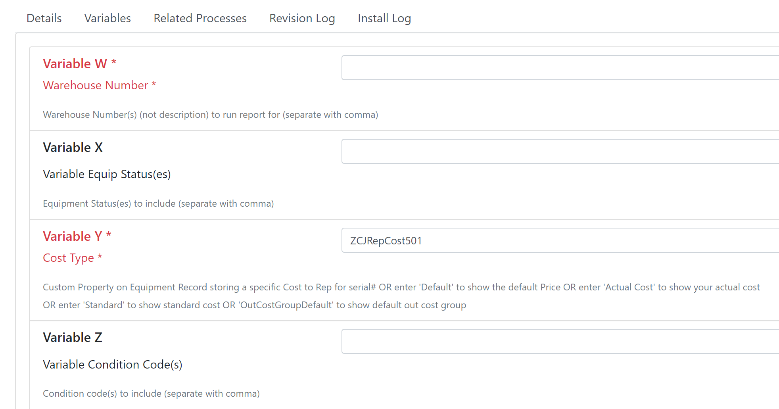Switch to the Variables tab
The image size is (779, 409).
(107, 18)
